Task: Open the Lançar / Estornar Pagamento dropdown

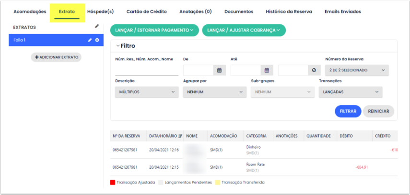Action: pyautogui.click(x=154, y=30)
